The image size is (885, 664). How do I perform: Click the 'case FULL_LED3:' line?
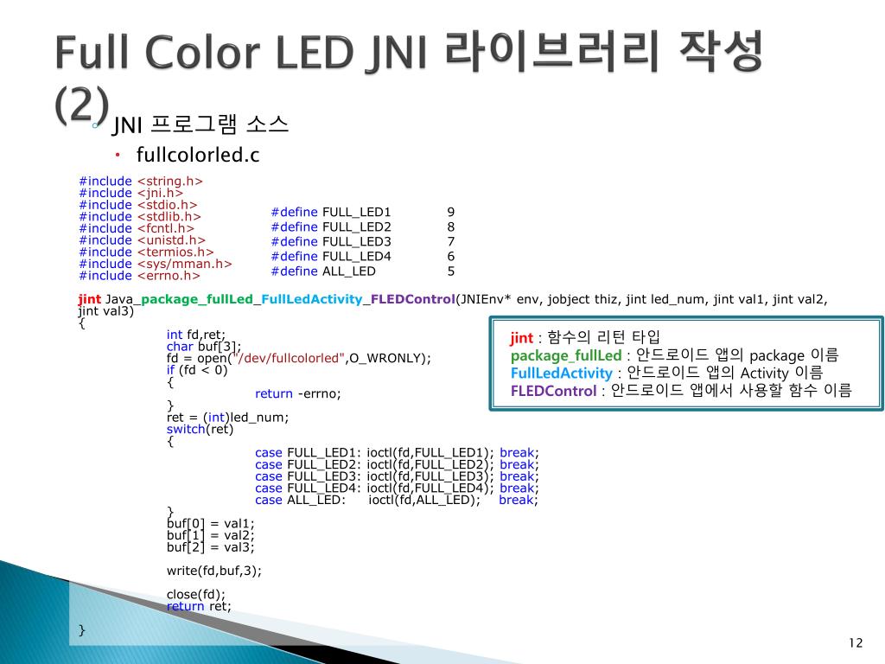pos(397,476)
